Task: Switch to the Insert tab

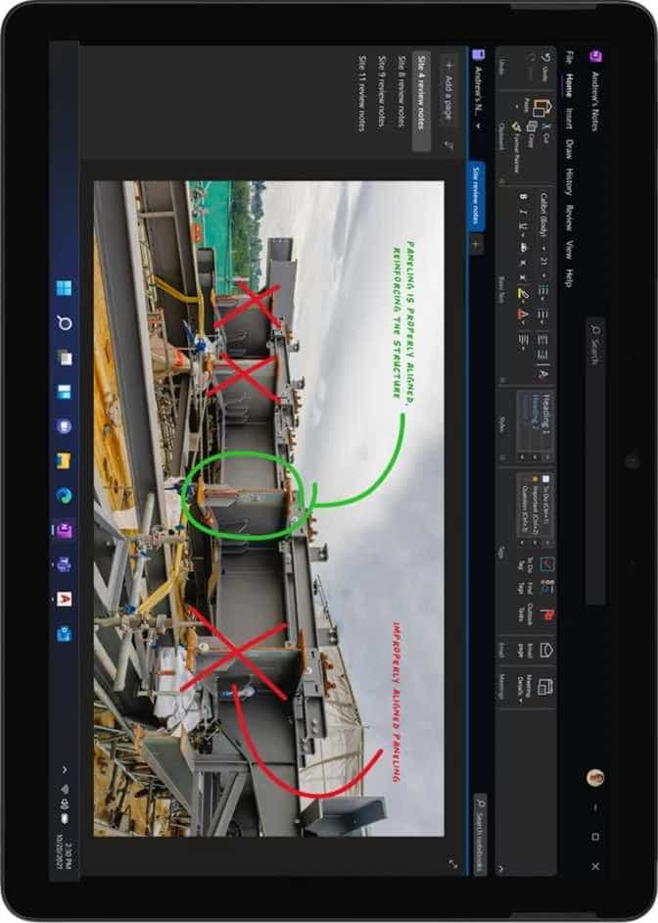Action: tap(569, 117)
